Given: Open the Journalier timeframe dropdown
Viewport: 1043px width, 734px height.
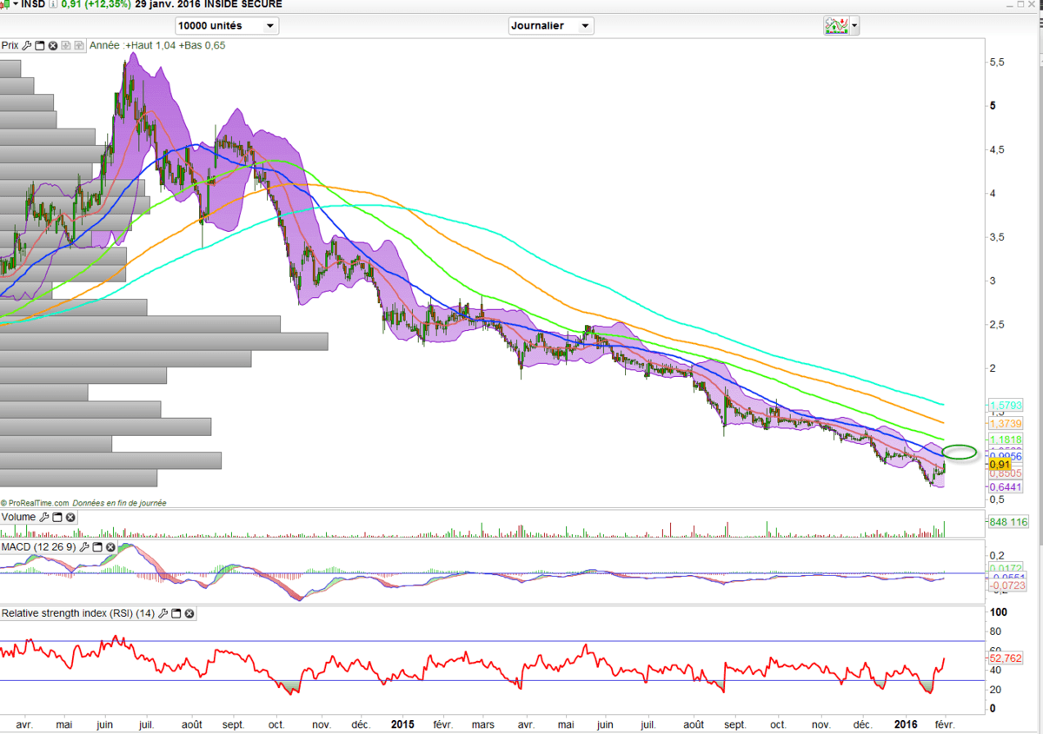Looking at the screenshot, I should coord(551,26).
